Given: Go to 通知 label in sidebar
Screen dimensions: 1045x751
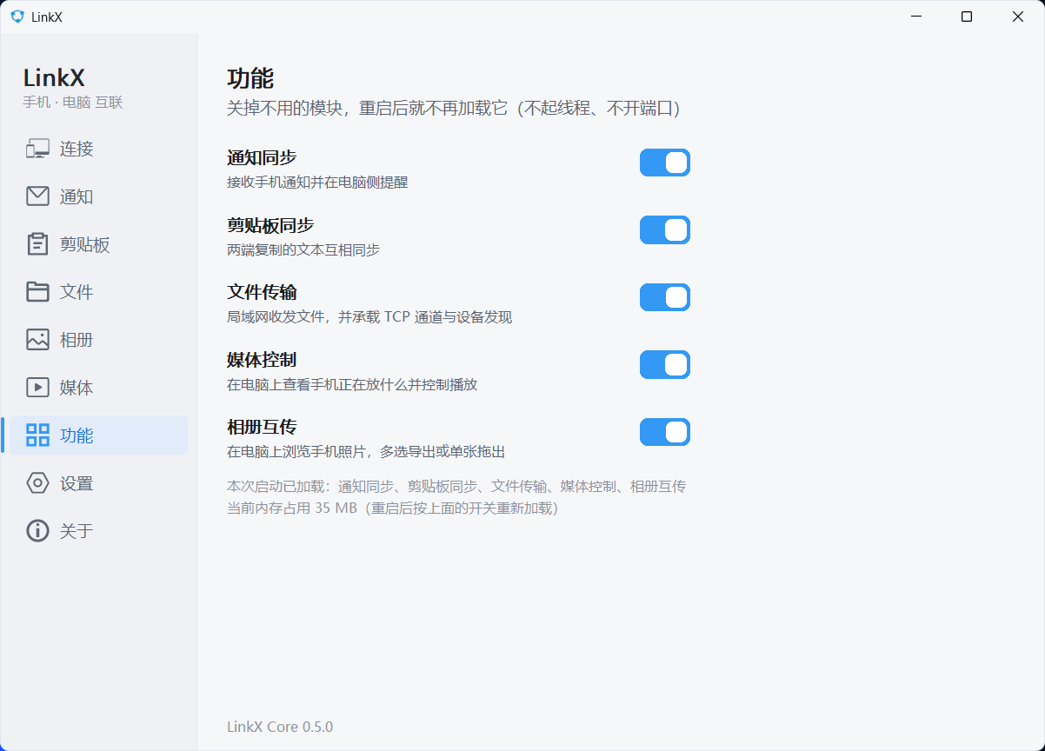Looking at the screenshot, I should [77, 196].
